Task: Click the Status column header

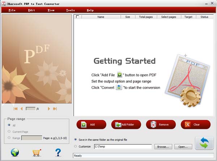Action: click(204, 17)
